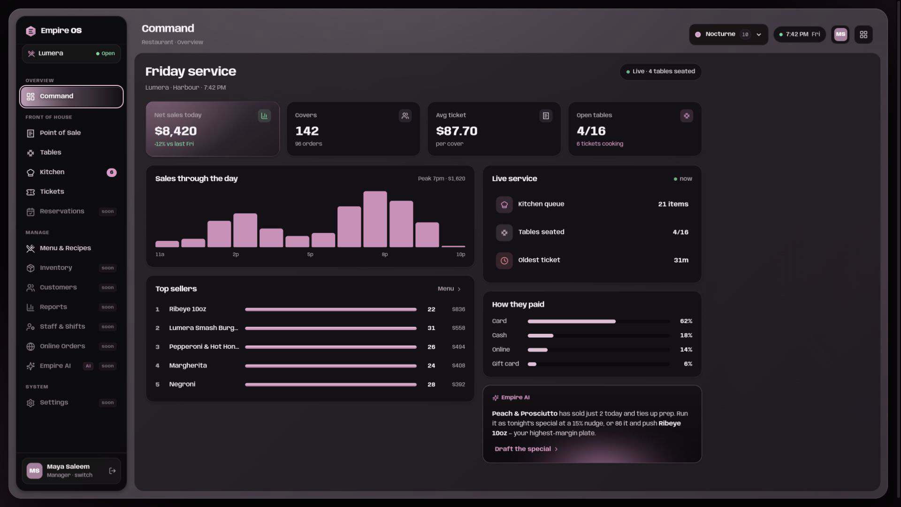Click the Avg ticket receipt icon
Viewport: 901px width, 507px height.
pos(546,116)
